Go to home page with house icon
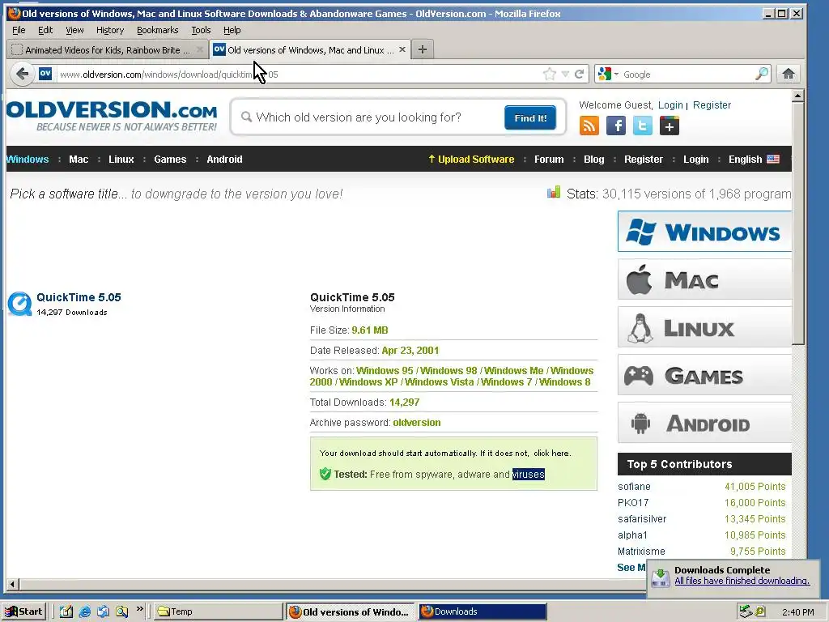Viewport: 829px width, 622px height. pos(789,74)
